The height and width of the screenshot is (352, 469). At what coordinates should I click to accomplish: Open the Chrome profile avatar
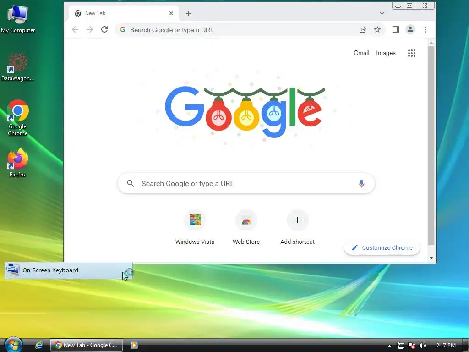tap(410, 29)
